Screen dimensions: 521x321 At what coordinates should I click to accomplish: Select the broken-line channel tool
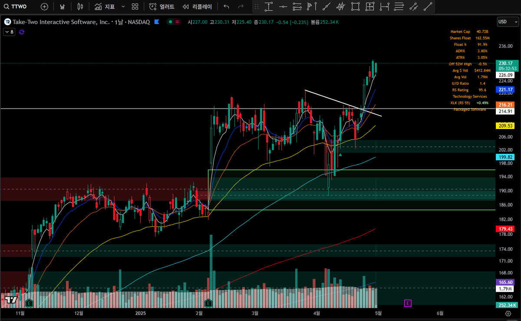(413, 7)
